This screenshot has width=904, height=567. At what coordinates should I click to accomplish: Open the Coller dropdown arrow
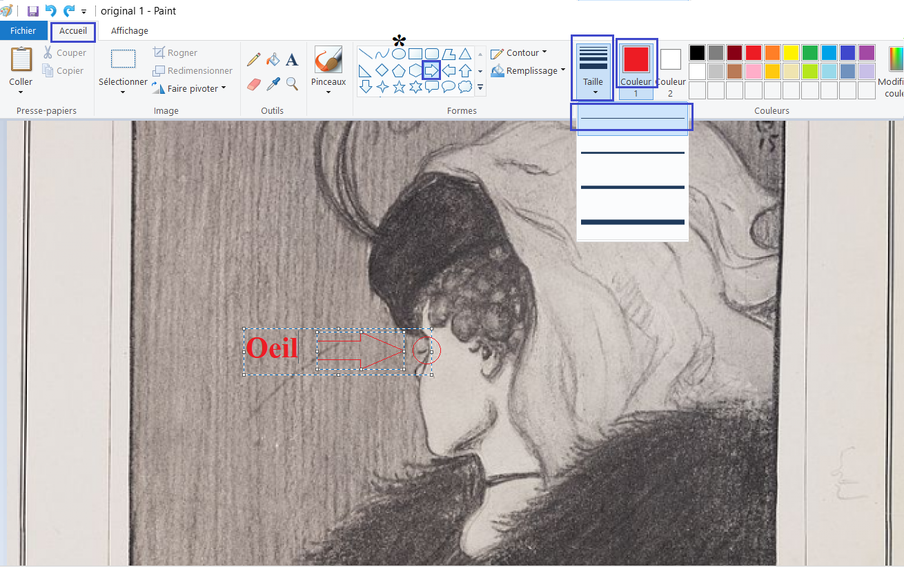(x=21, y=92)
